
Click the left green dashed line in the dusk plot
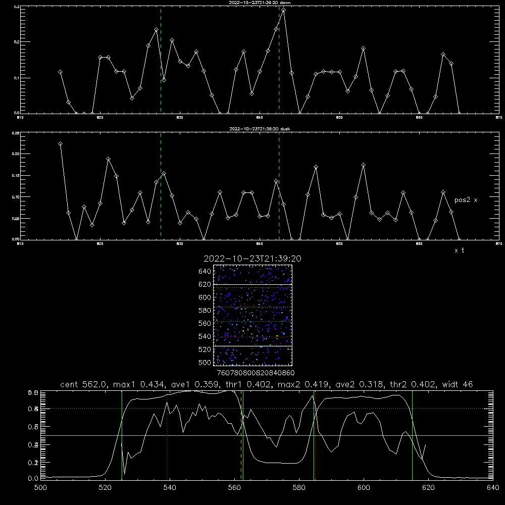pyautogui.click(x=161, y=186)
